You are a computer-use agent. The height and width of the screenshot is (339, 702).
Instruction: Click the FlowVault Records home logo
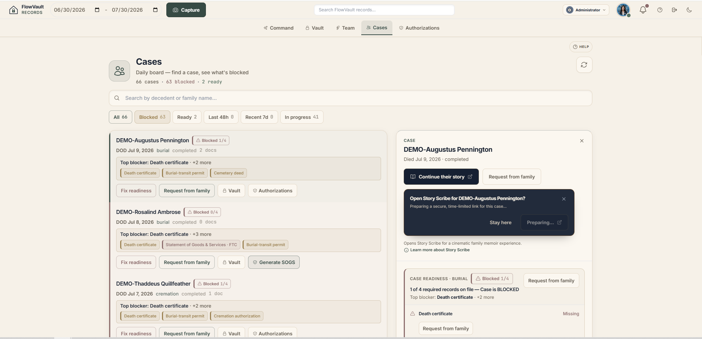coord(26,10)
